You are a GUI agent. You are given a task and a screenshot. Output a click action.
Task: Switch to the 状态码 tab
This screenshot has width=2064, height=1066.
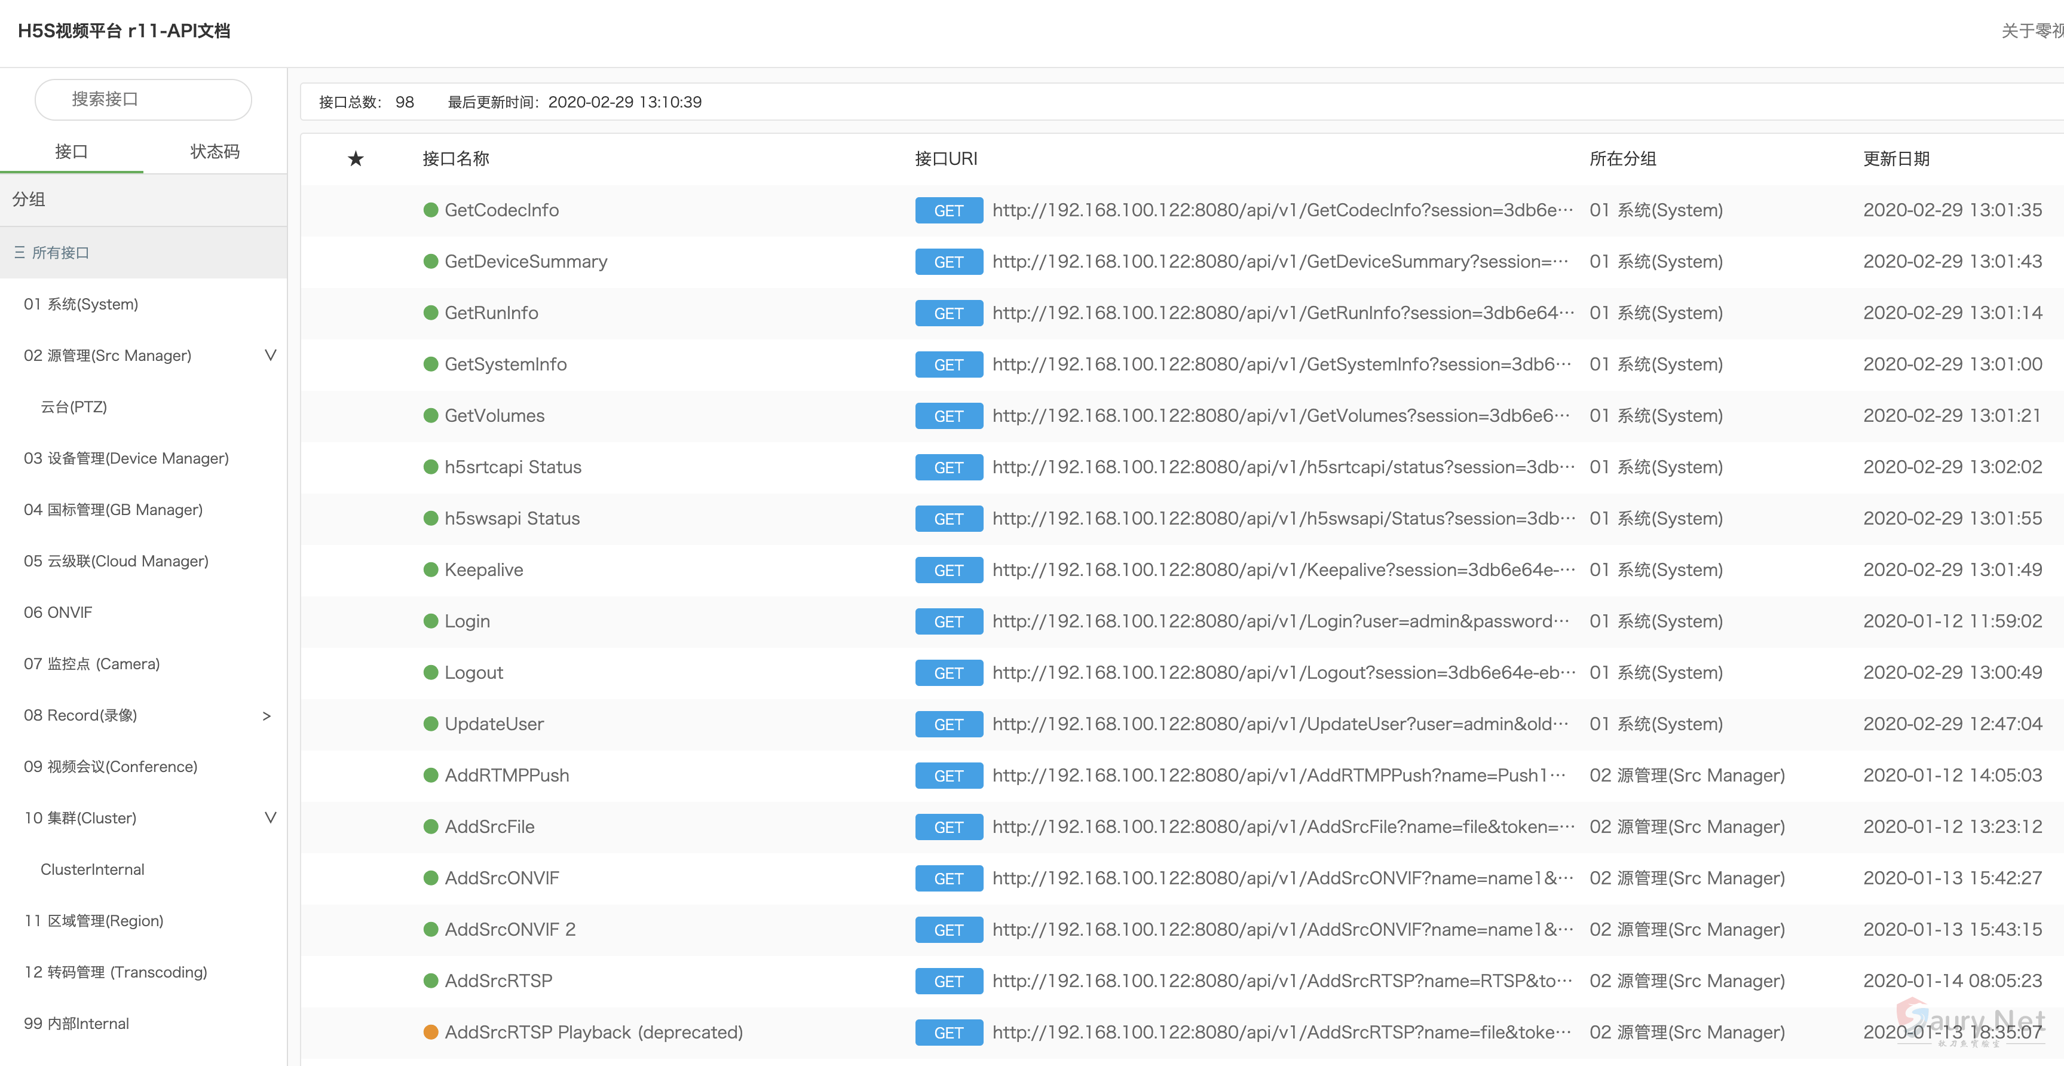click(215, 151)
